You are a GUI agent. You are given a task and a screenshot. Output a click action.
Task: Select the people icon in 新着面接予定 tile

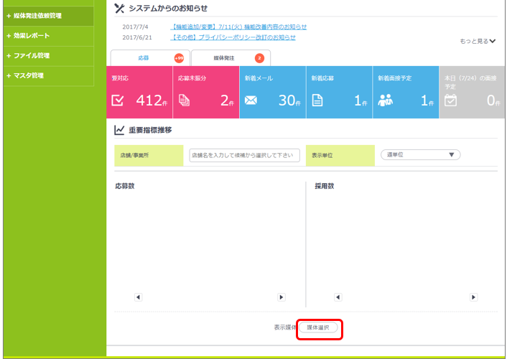tap(385, 101)
